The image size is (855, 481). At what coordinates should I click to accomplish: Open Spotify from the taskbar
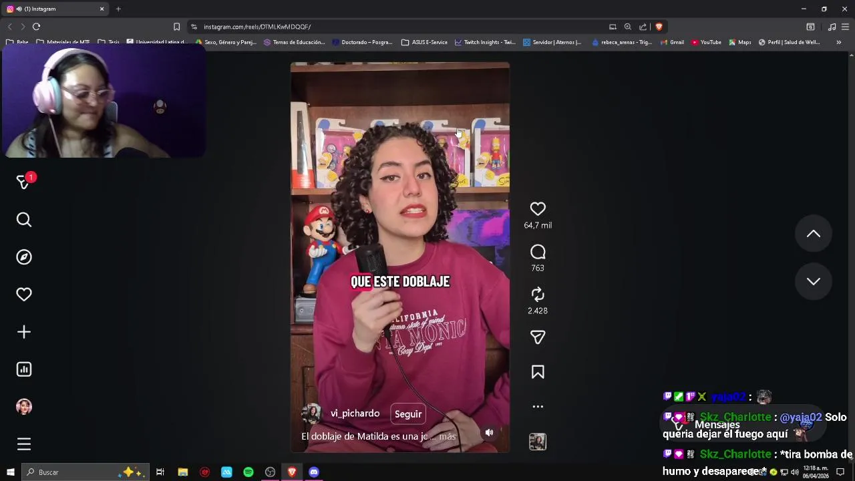[248, 472]
